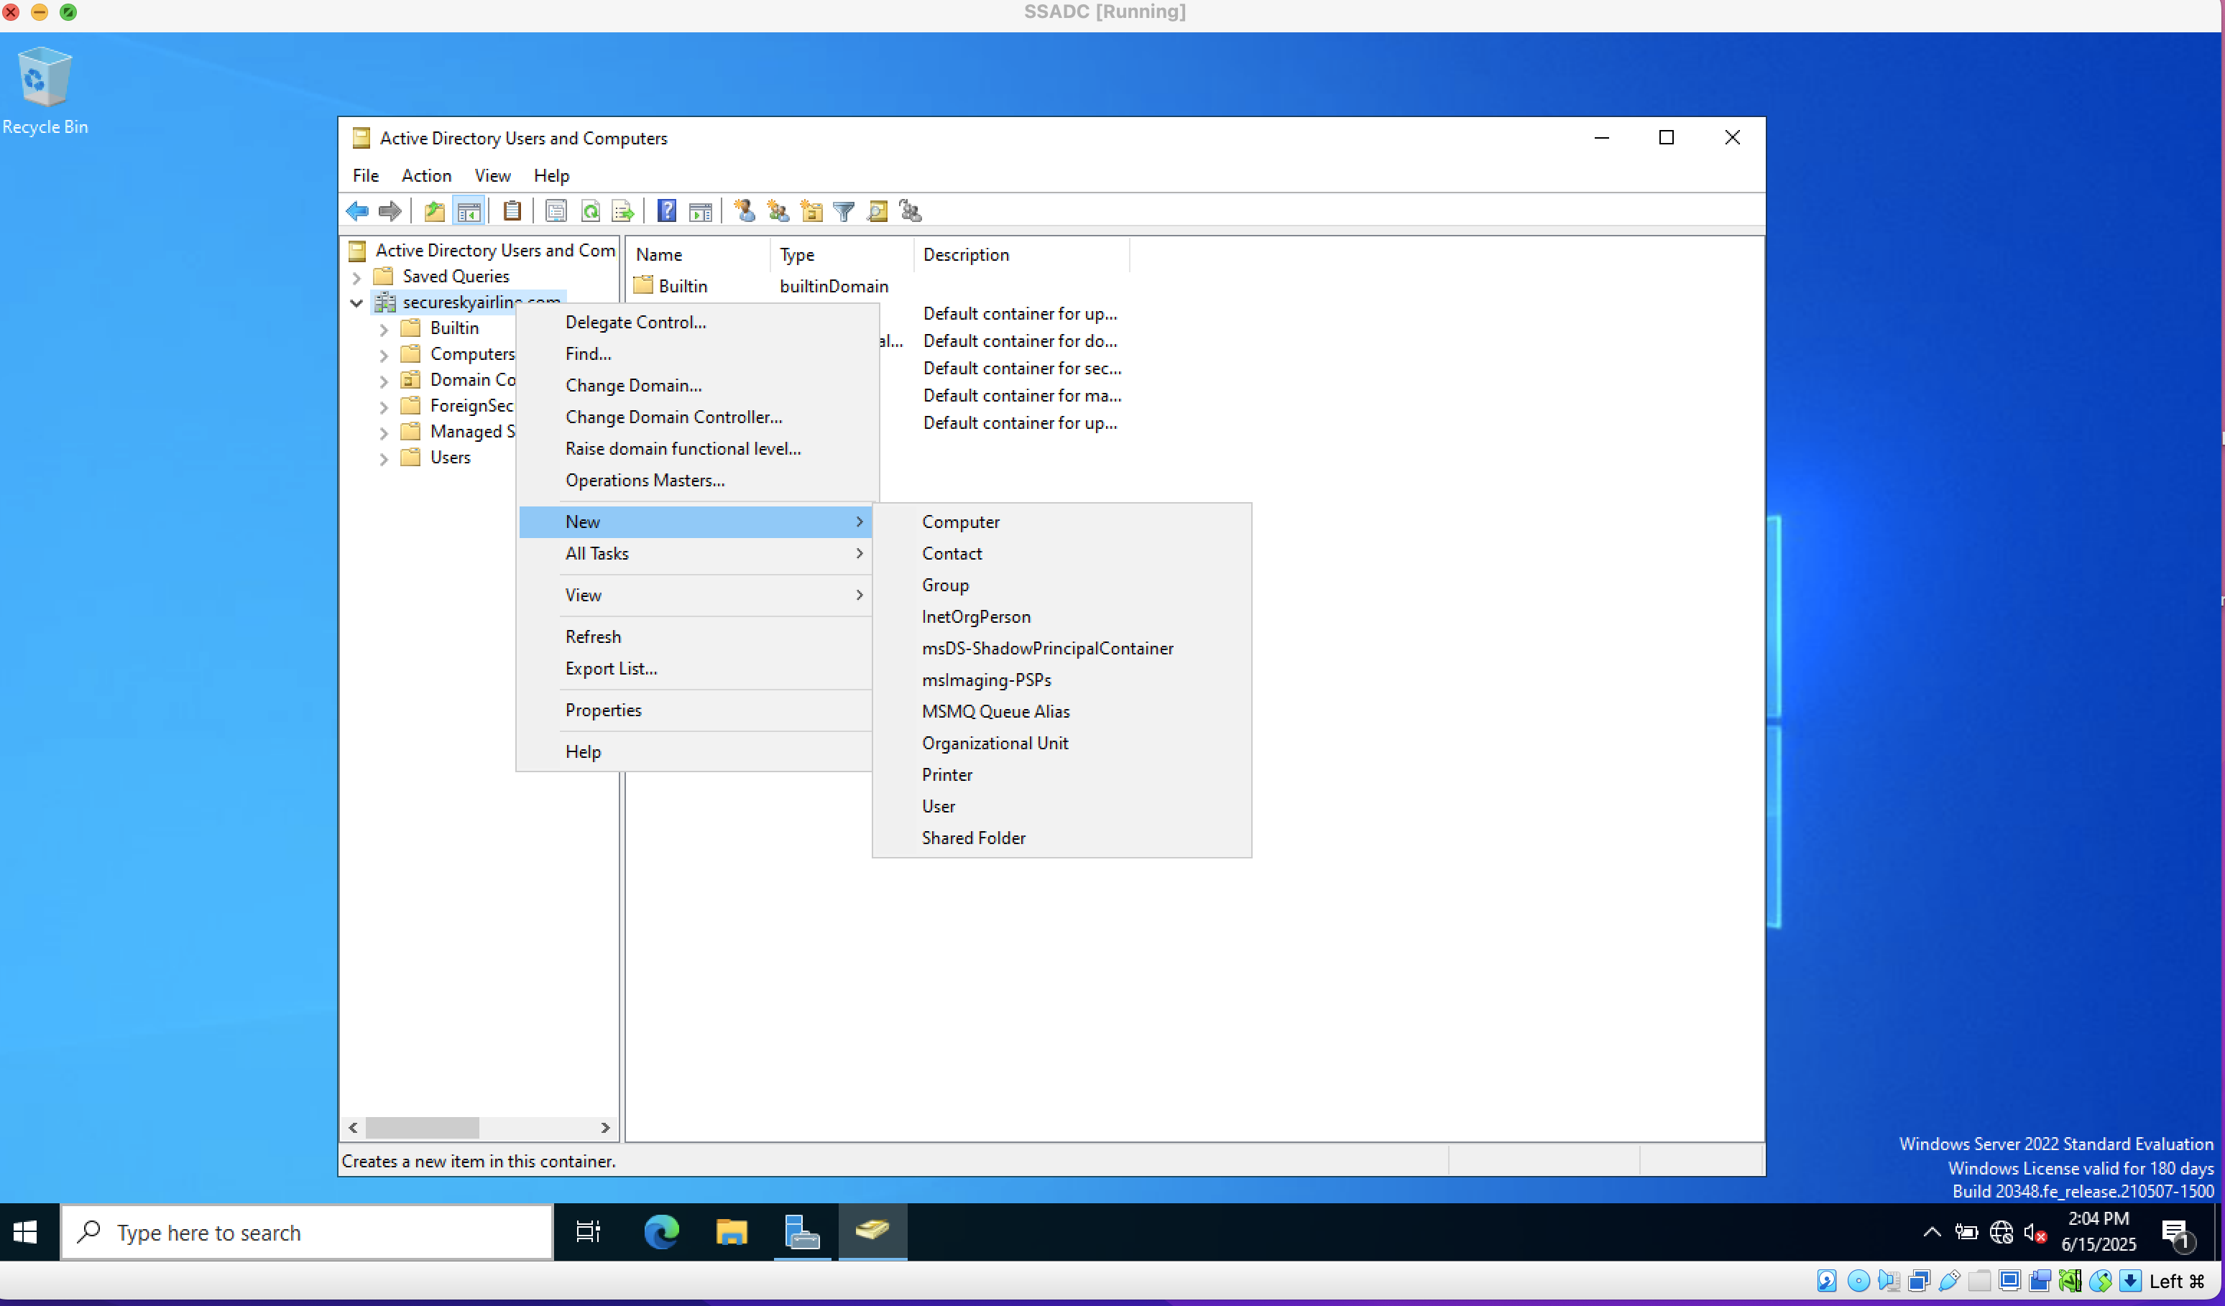
Task: Click the create new user toolbar icon
Action: click(x=745, y=212)
